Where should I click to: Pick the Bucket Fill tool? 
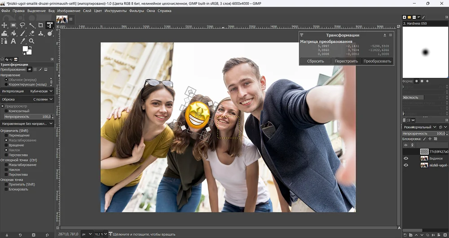point(13,33)
